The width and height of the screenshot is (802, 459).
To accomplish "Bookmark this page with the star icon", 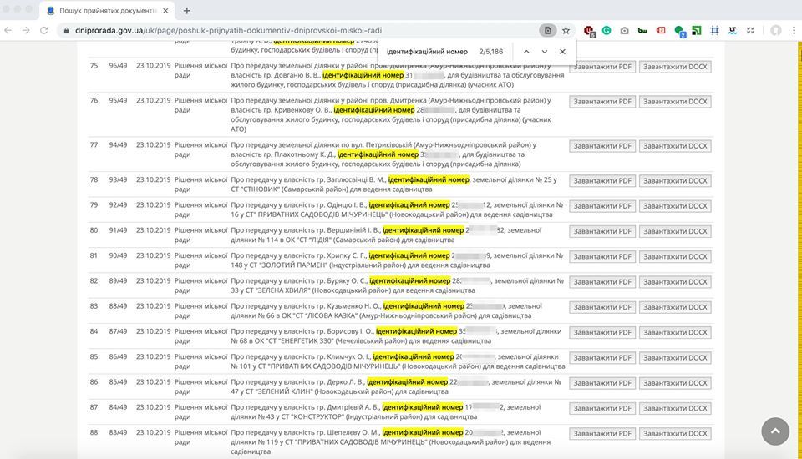I will pos(566,30).
